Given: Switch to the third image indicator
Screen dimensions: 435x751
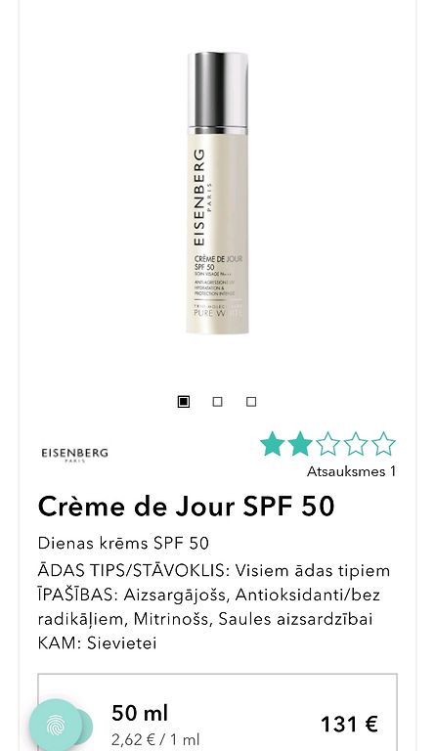Looking at the screenshot, I should pyautogui.click(x=251, y=401).
